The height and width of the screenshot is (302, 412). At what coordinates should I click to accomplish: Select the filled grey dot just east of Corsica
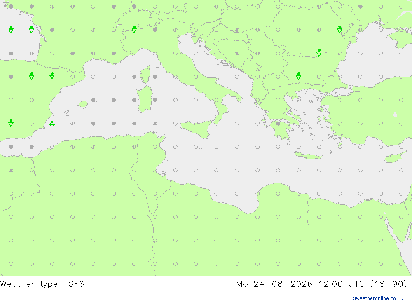(155, 77)
